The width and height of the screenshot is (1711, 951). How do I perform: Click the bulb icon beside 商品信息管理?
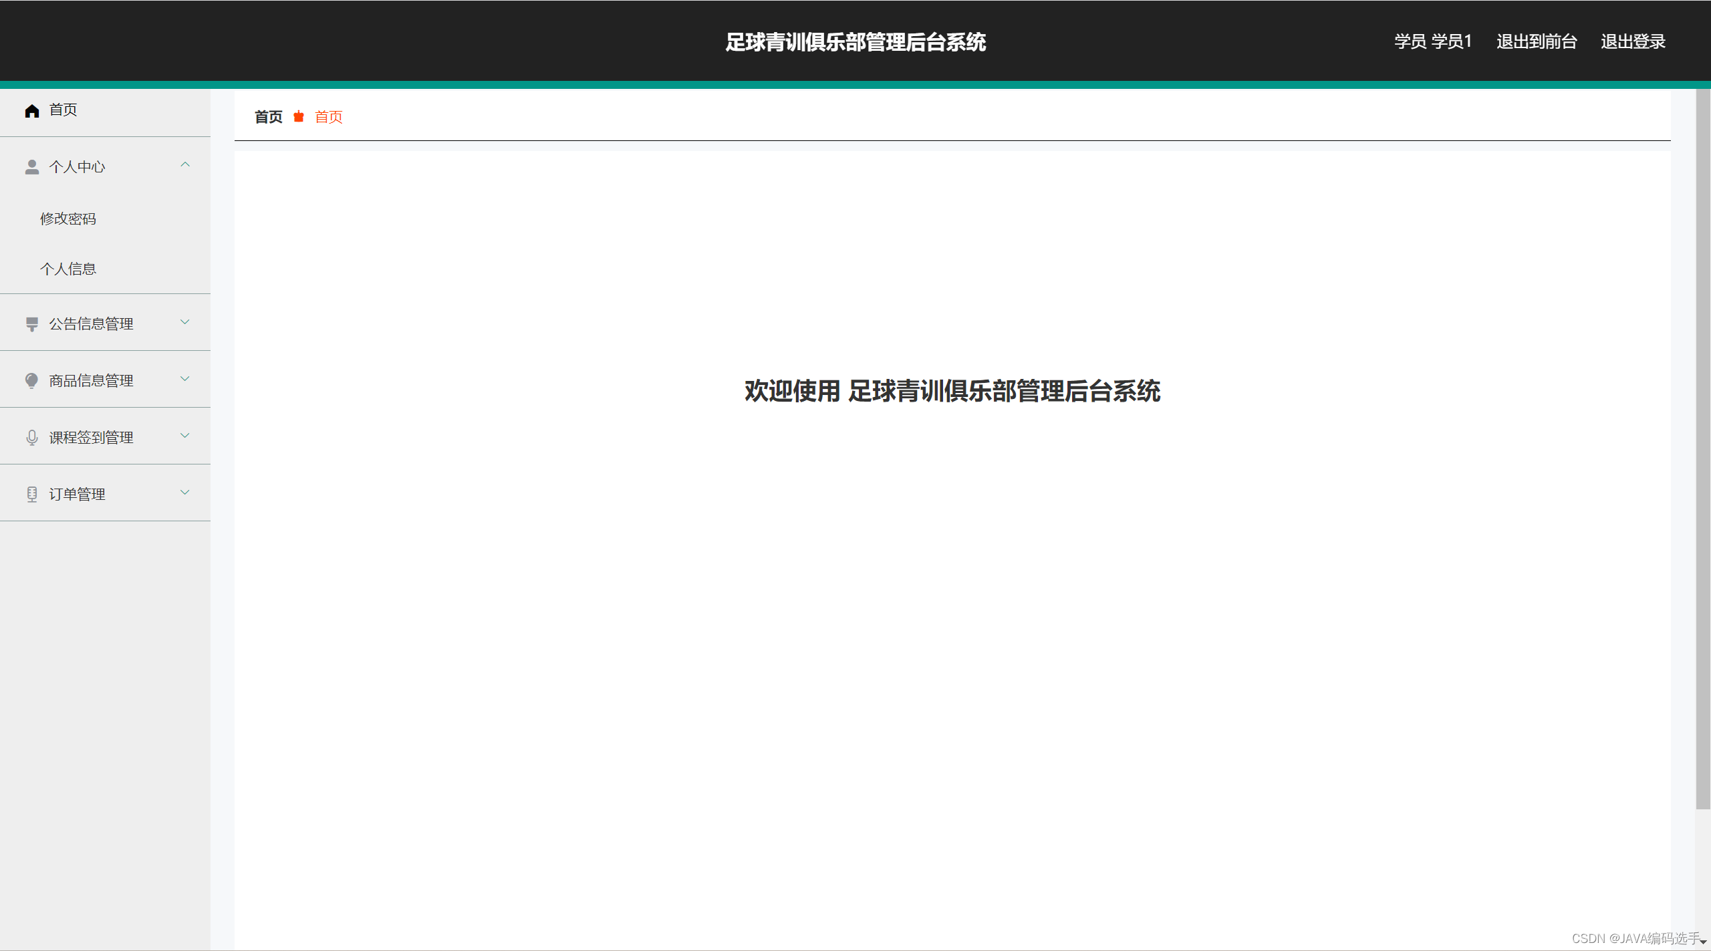click(x=31, y=380)
